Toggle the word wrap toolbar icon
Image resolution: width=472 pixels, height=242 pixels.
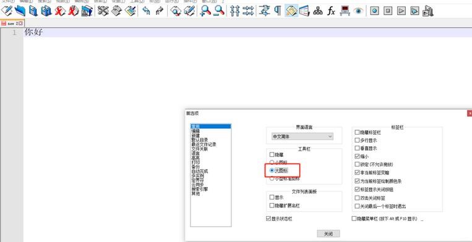(264, 11)
